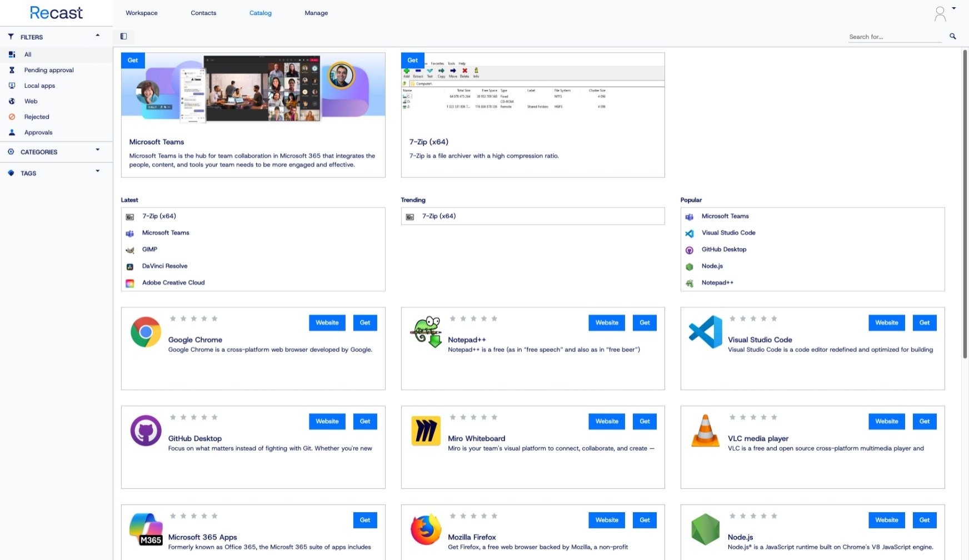Collapse the Filters section
This screenshot has height=560, width=969.
click(98, 36)
